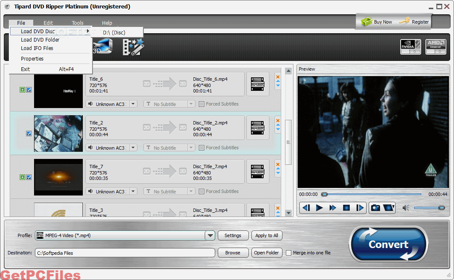Move Title_7 down in the list
The height and width of the screenshot is (280, 454).
(278, 173)
